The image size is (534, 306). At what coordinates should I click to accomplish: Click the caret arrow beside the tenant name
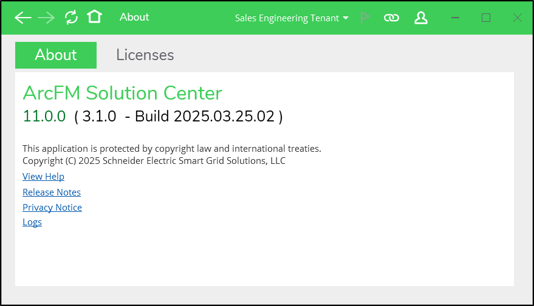[346, 18]
